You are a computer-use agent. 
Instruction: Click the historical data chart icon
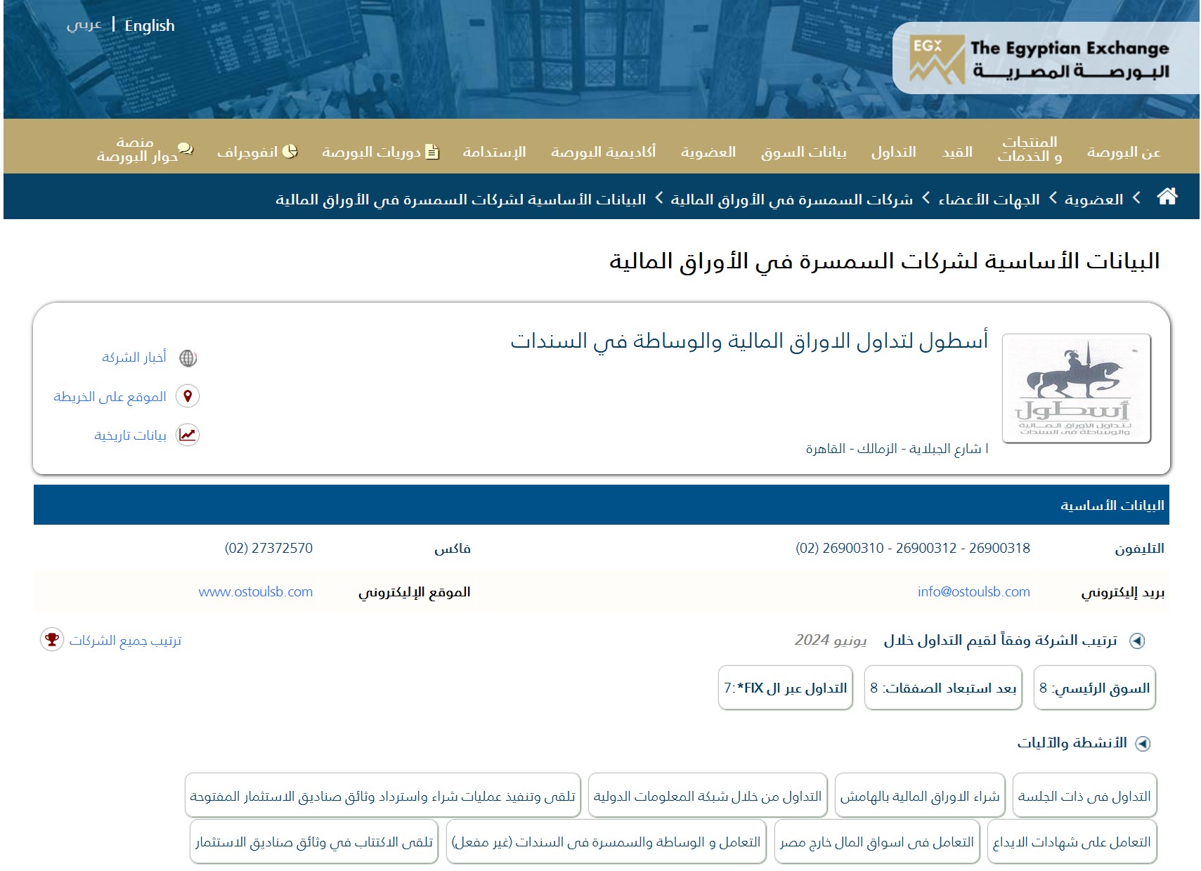[x=188, y=435]
